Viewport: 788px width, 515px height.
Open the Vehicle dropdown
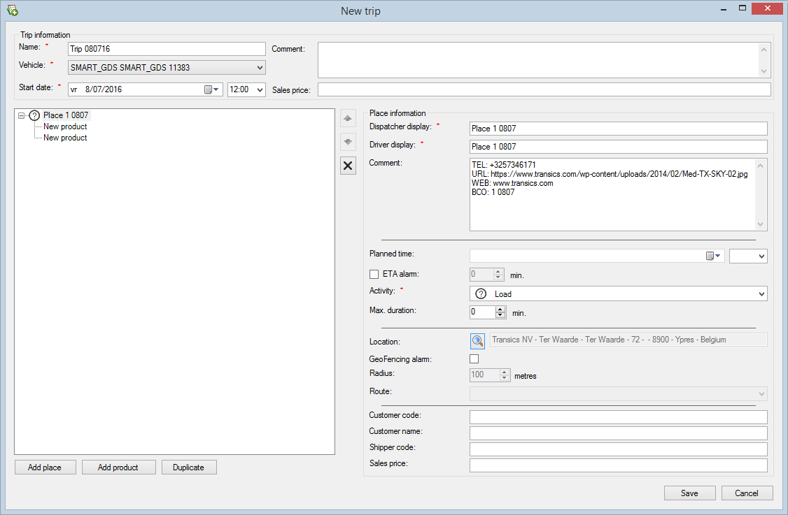click(260, 68)
